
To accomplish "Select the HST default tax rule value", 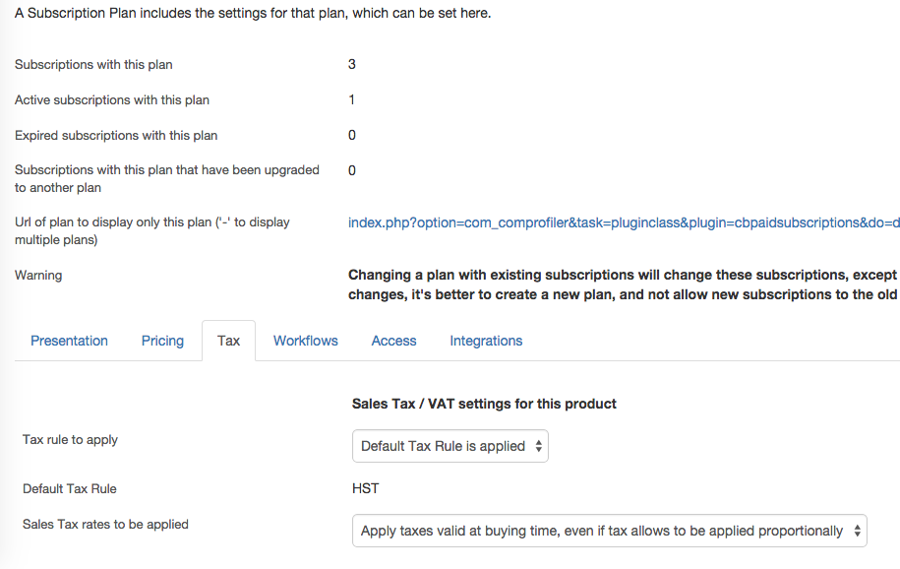I will 366,488.
